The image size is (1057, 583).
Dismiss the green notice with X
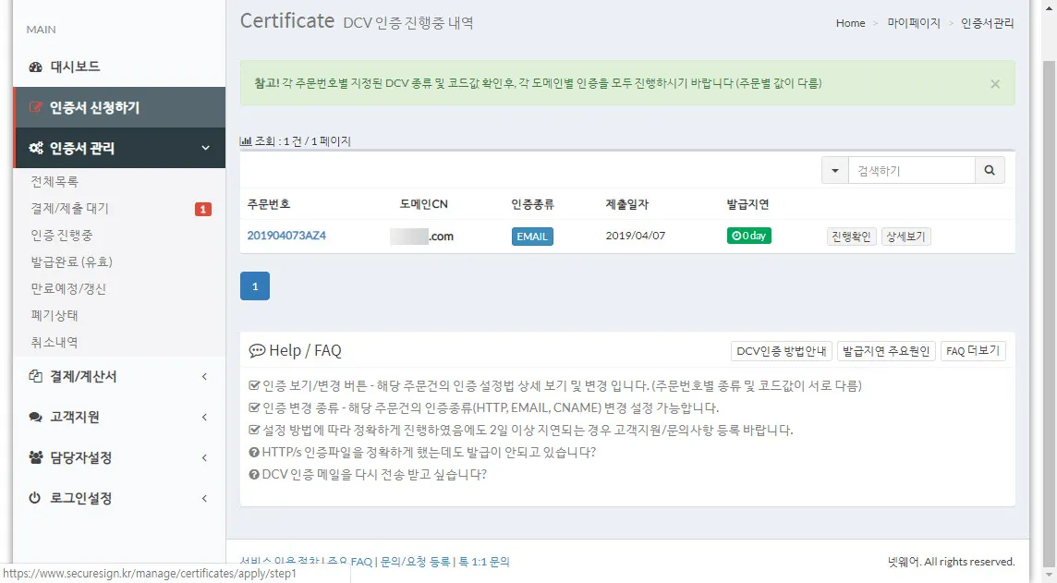(995, 84)
